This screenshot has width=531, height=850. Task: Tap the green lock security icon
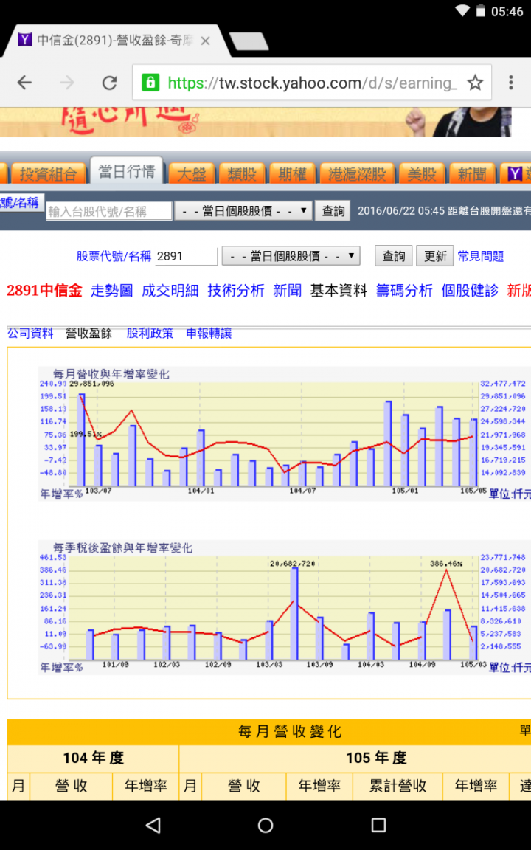coord(150,83)
